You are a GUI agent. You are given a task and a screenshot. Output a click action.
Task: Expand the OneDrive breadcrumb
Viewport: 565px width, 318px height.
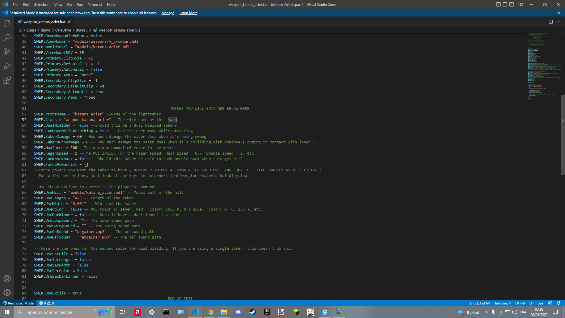click(63, 30)
